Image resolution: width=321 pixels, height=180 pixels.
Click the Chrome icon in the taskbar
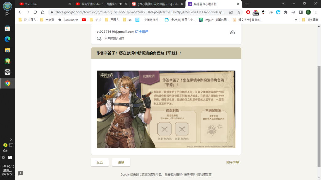click(8, 83)
